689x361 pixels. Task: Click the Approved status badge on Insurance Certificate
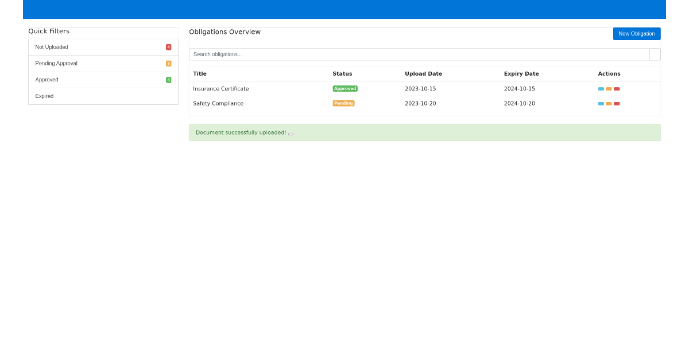click(x=345, y=88)
